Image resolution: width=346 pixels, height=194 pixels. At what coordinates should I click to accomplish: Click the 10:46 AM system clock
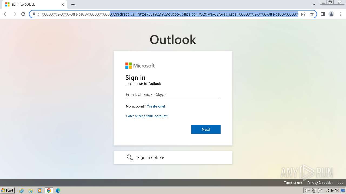click(x=332, y=190)
